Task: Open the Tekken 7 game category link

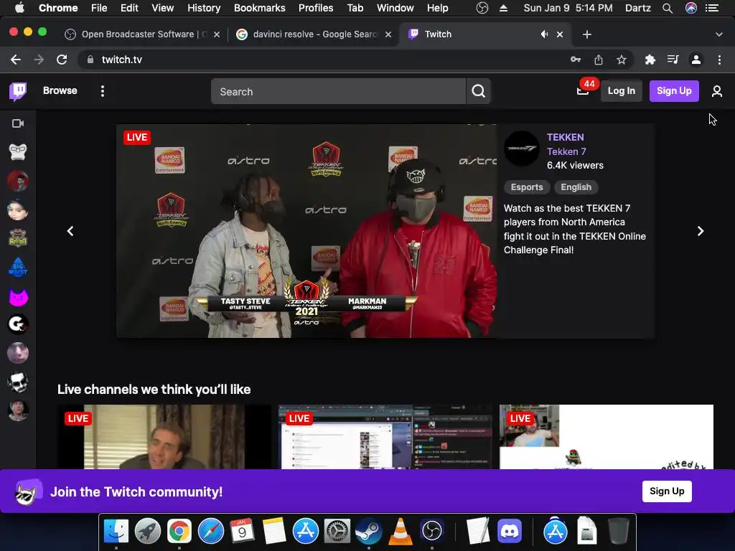Action: point(566,151)
